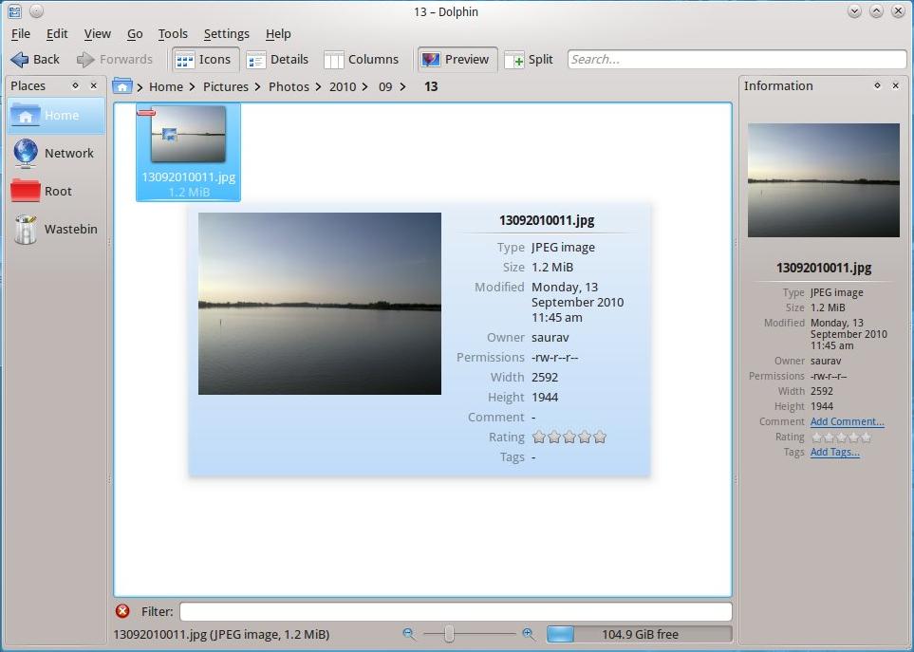Expand the arrow after 2010 breadcrumb
The width and height of the screenshot is (914, 652).
(x=366, y=86)
